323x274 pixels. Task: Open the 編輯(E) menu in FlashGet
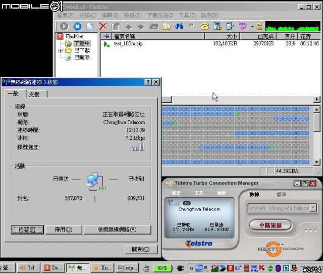(x=110, y=15)
